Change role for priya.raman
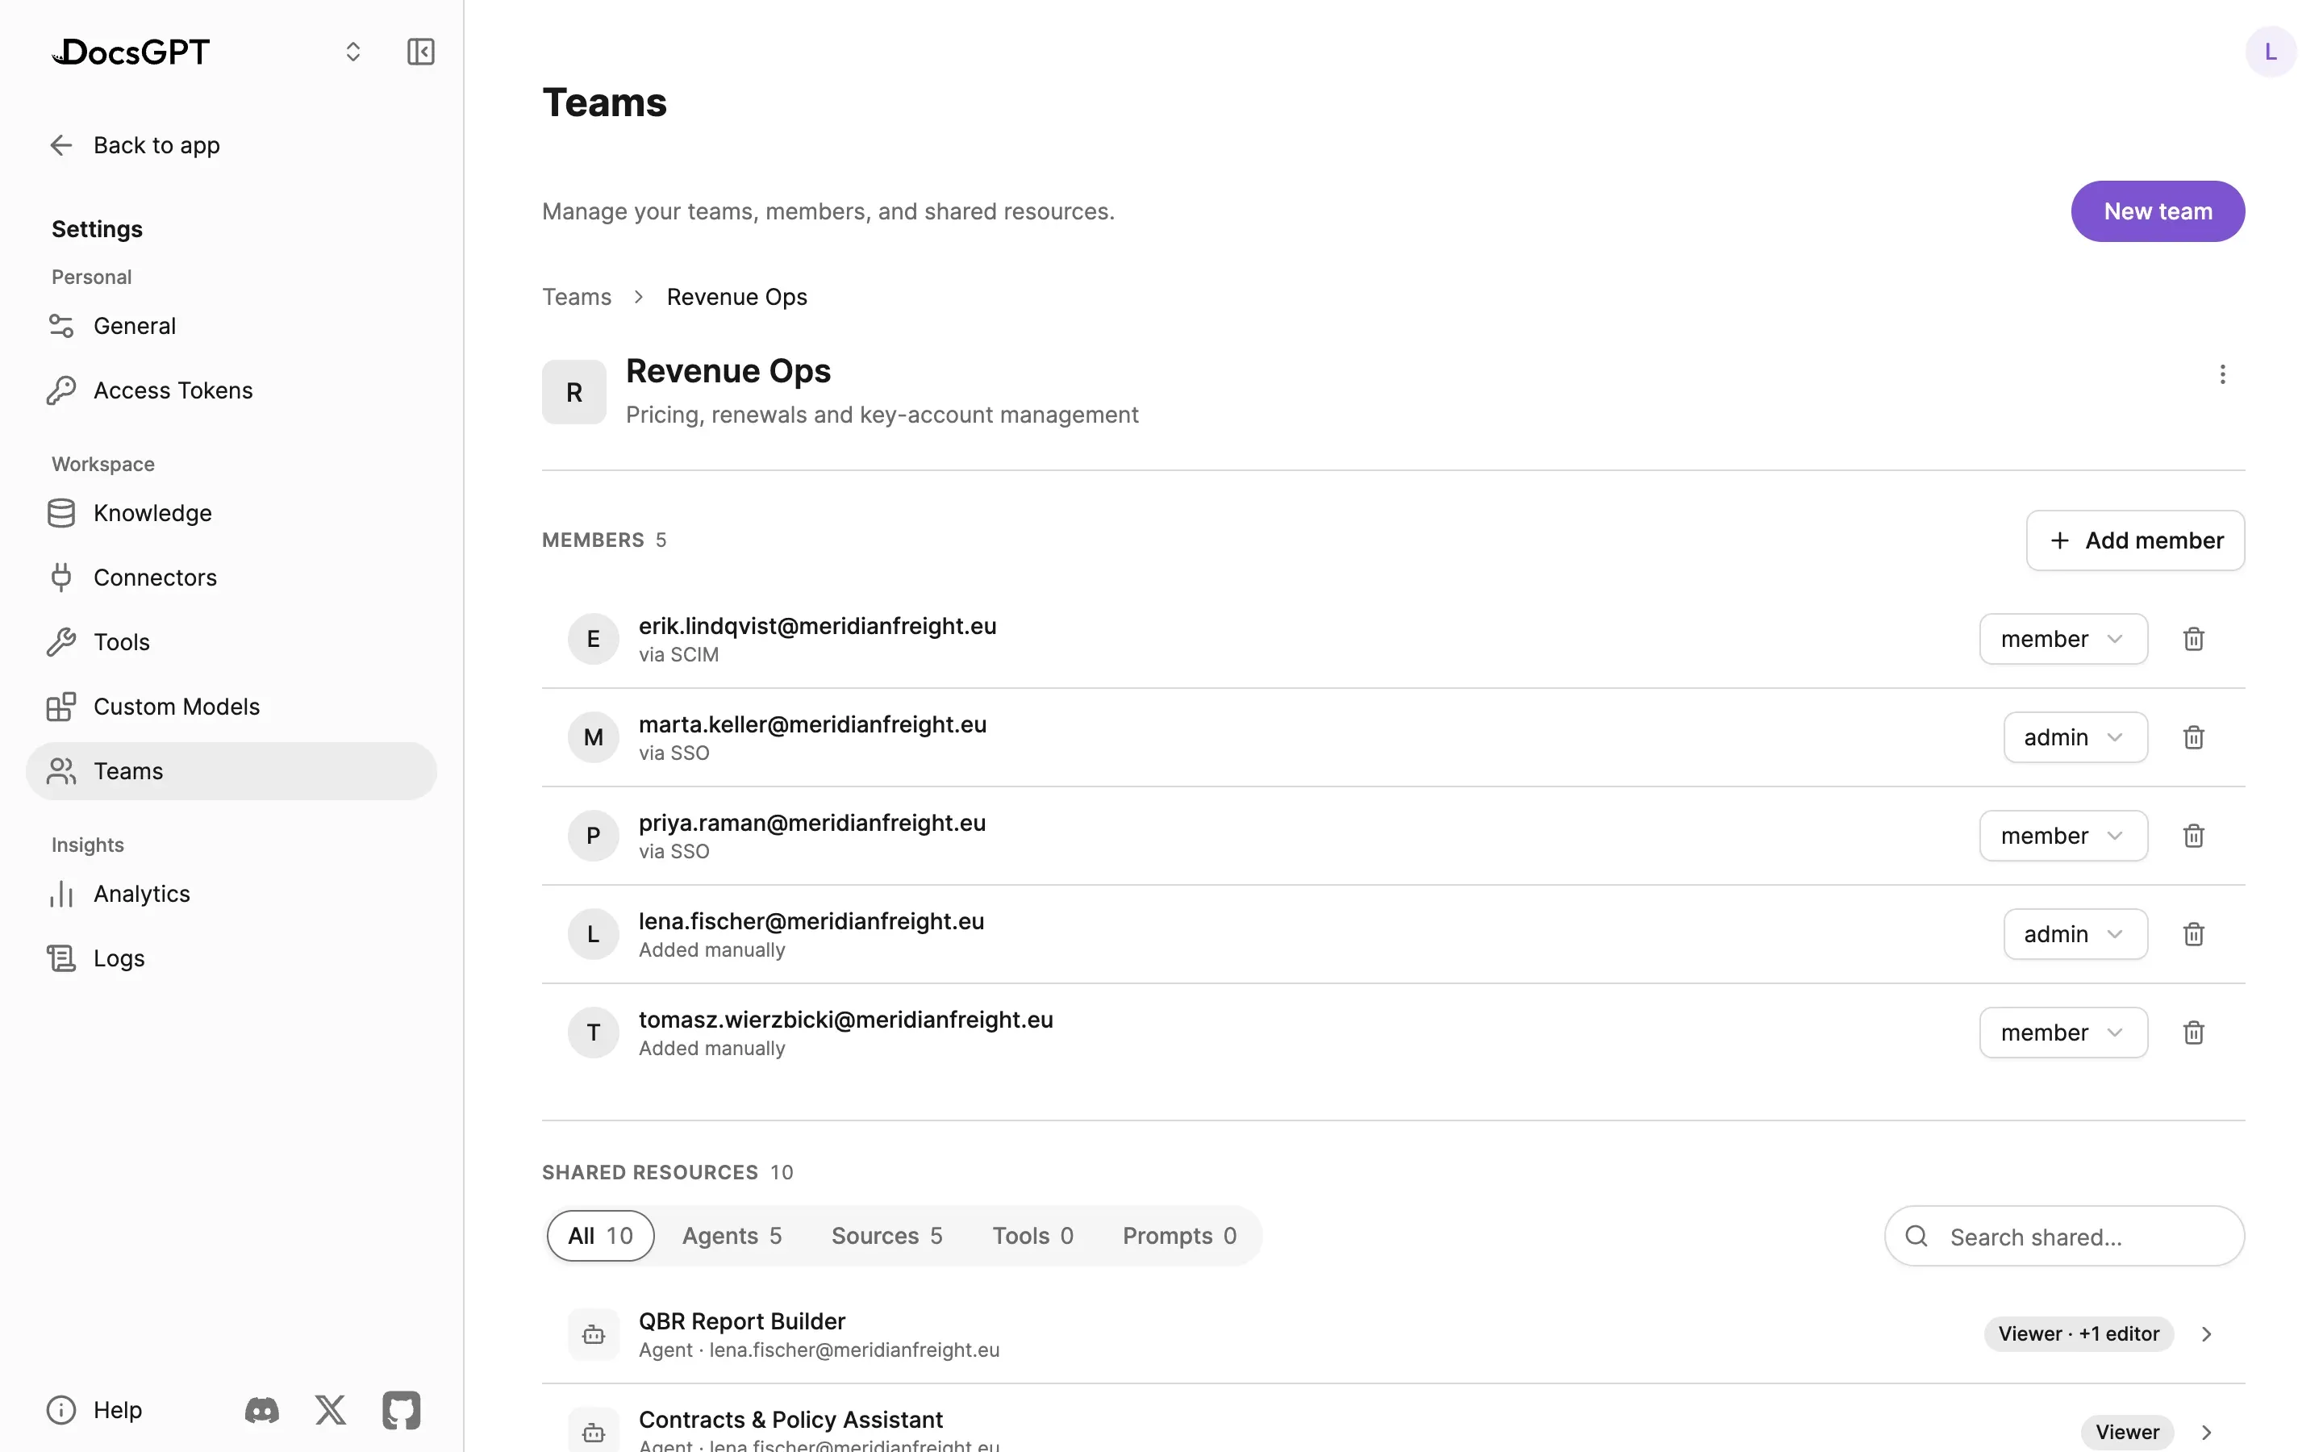This screenshot has width=2323, height=1452. 2062,836
